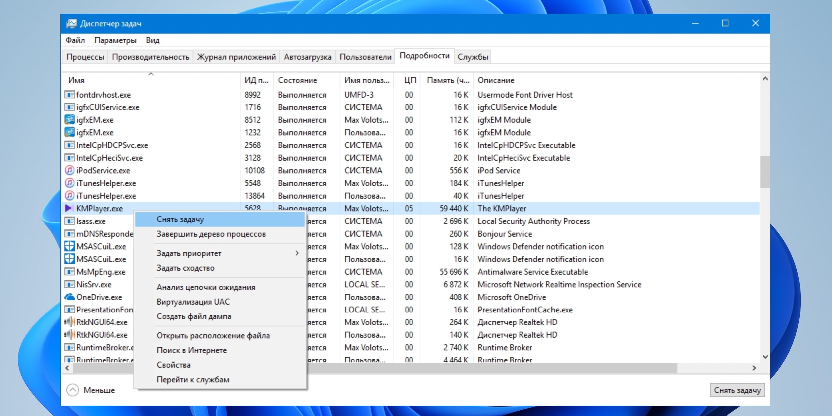Image resolution: width=832 pixels, height=416 pixels.
Task: Expand 'Задать приоритет' submenu arrow
Action: point(296,253)
